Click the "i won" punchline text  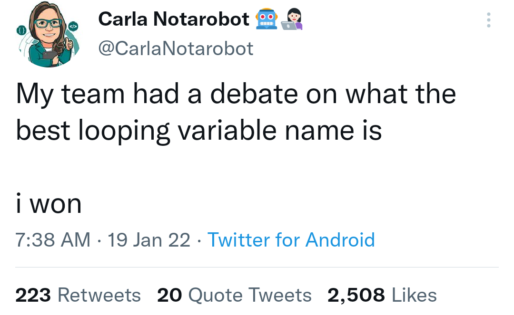point(49,204)
